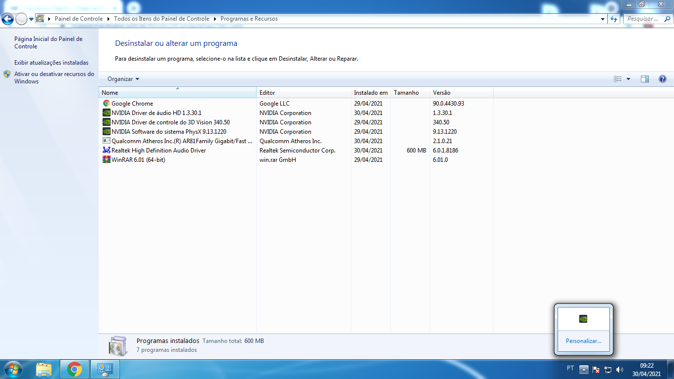This screenshot has width=674, height=379.
Task: Open the Help question mark icon
Action: coord(663,79)
